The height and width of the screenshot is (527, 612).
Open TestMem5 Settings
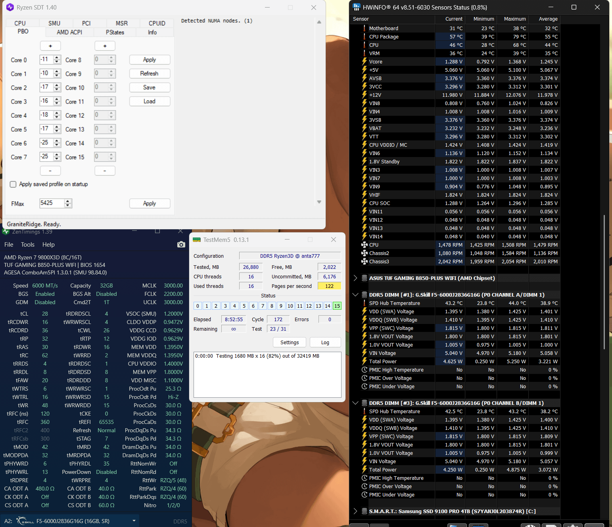(290, 343)
